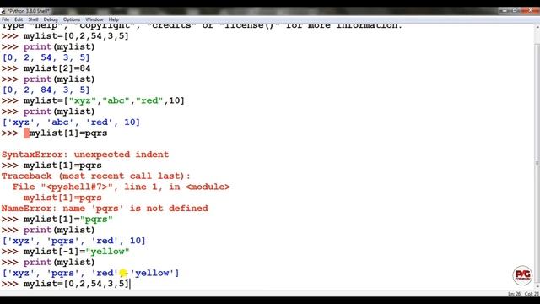Click the NameError 'pqrs' is not defined message

tap(105, 209)
